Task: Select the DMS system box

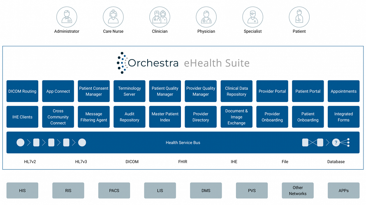Action: (206, 190)
